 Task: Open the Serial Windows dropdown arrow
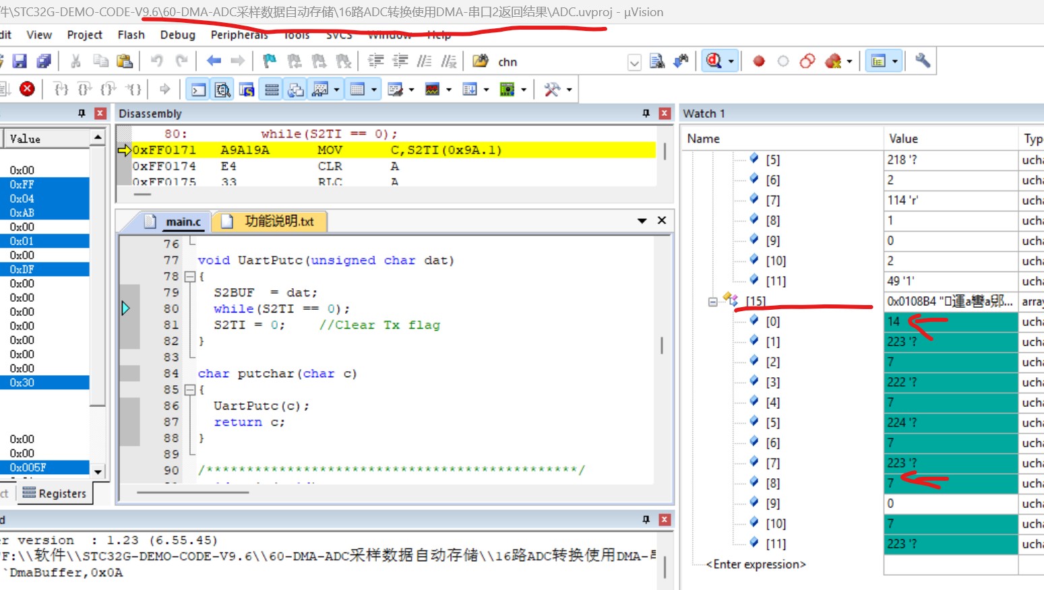tap(411, 90)
